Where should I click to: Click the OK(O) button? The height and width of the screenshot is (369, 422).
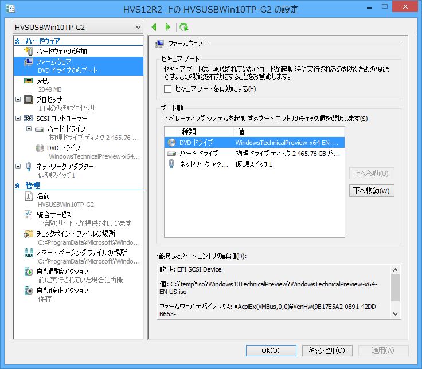click(x=271, y=351)
